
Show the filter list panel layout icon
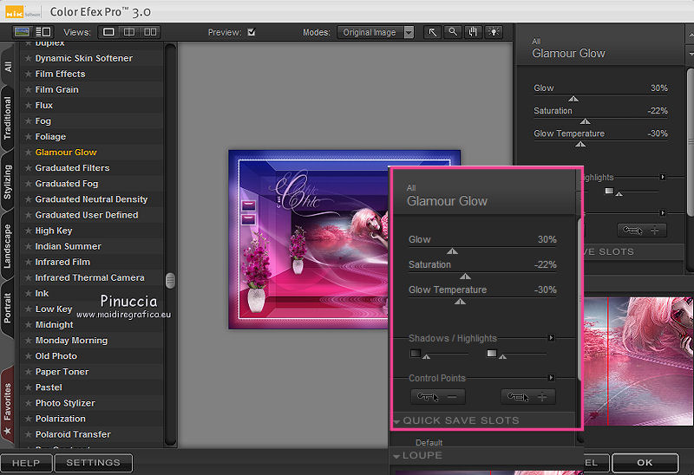coord(43,32)
